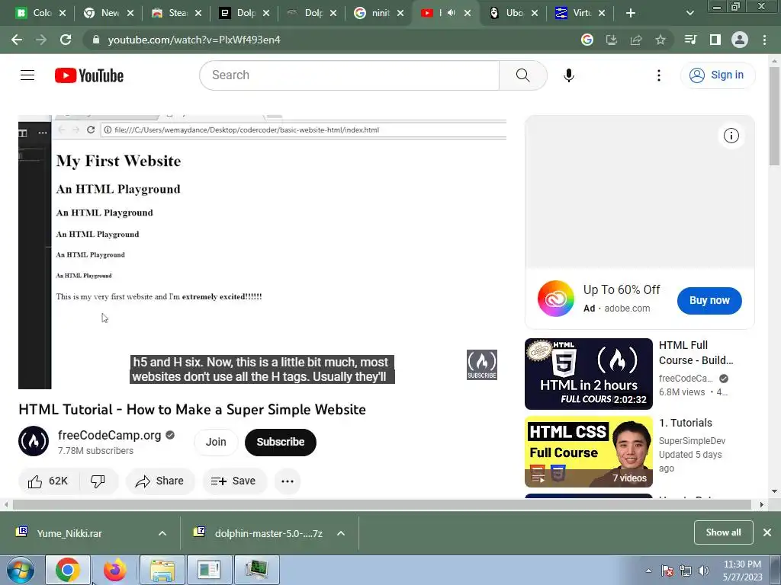Click the video player area
781x585 pixels.
[x=262, y=252]
